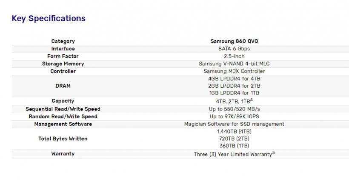Screen dimensions: 349x183
Task: Click the 1GB LPDDR4 for 1TB line
Action: point(234,93)
